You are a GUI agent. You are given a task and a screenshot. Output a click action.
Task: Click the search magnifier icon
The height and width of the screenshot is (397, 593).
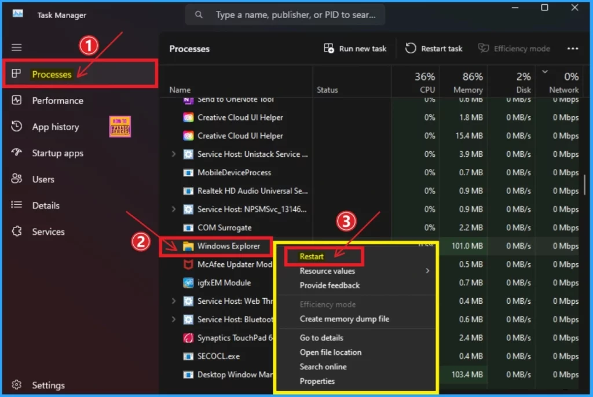click(199, 14)
